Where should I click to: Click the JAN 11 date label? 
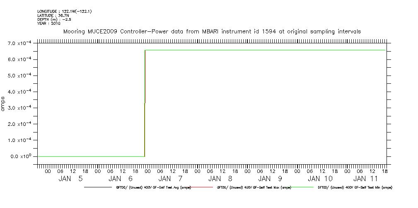[365, 179]
